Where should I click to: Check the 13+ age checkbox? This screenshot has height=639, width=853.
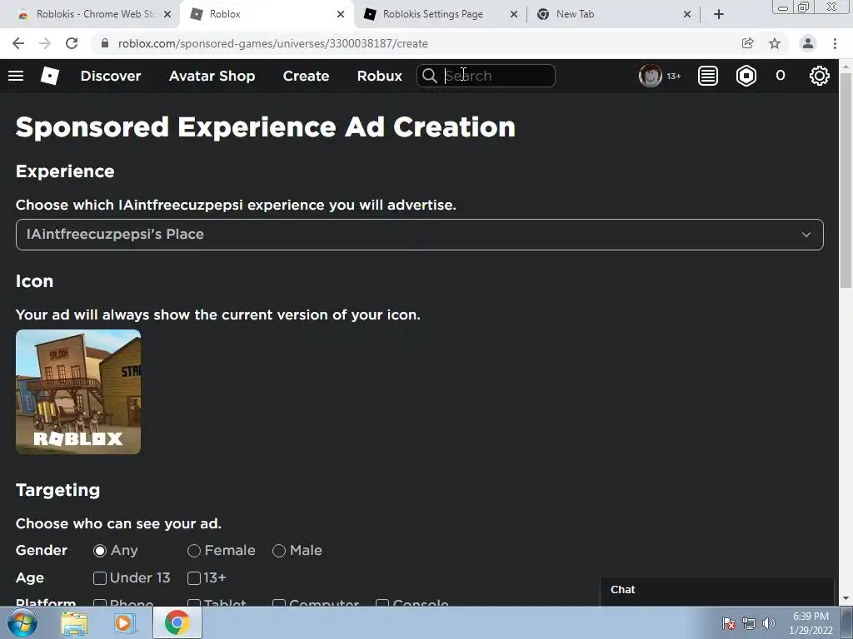[193, 577]
